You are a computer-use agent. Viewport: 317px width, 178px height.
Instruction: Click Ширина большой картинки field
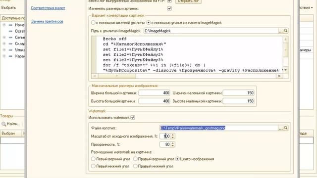[x=154, y=93]
